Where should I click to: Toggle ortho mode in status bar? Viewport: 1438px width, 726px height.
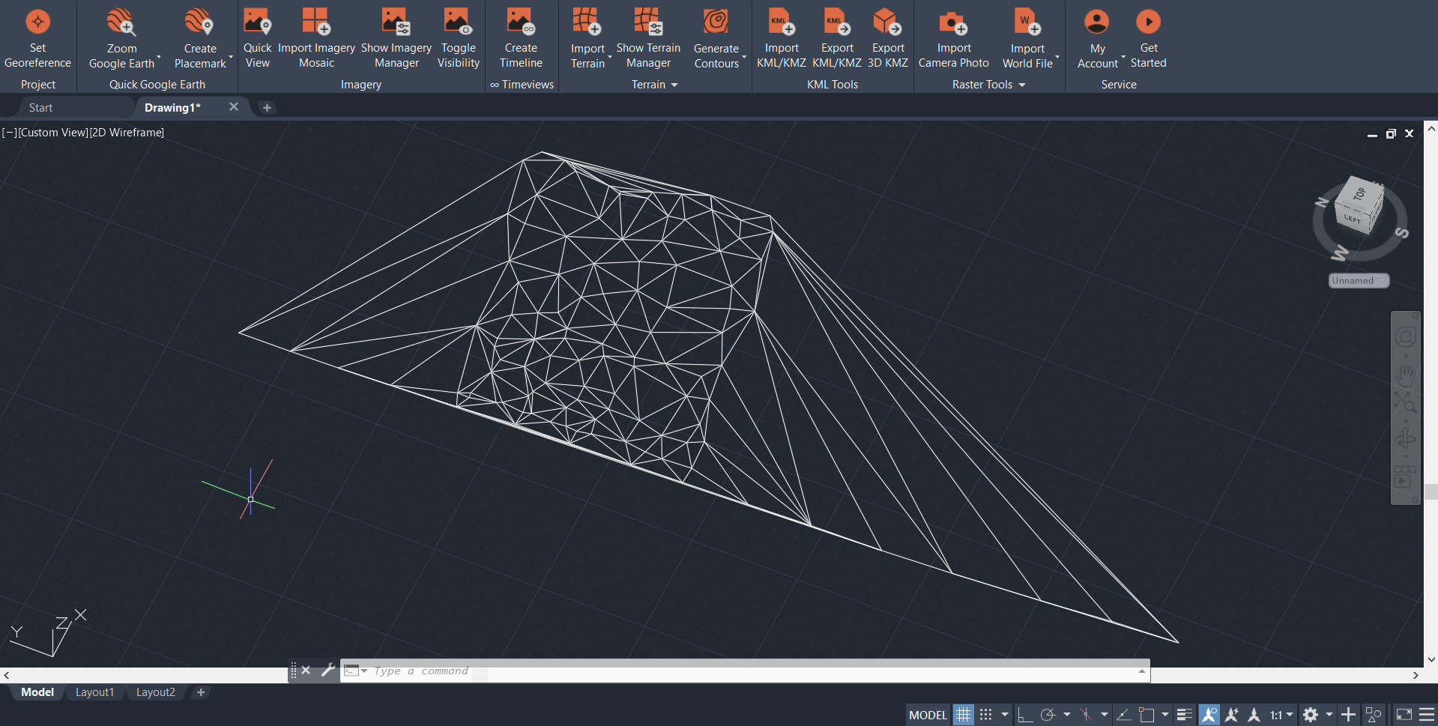pos(1024,715)
